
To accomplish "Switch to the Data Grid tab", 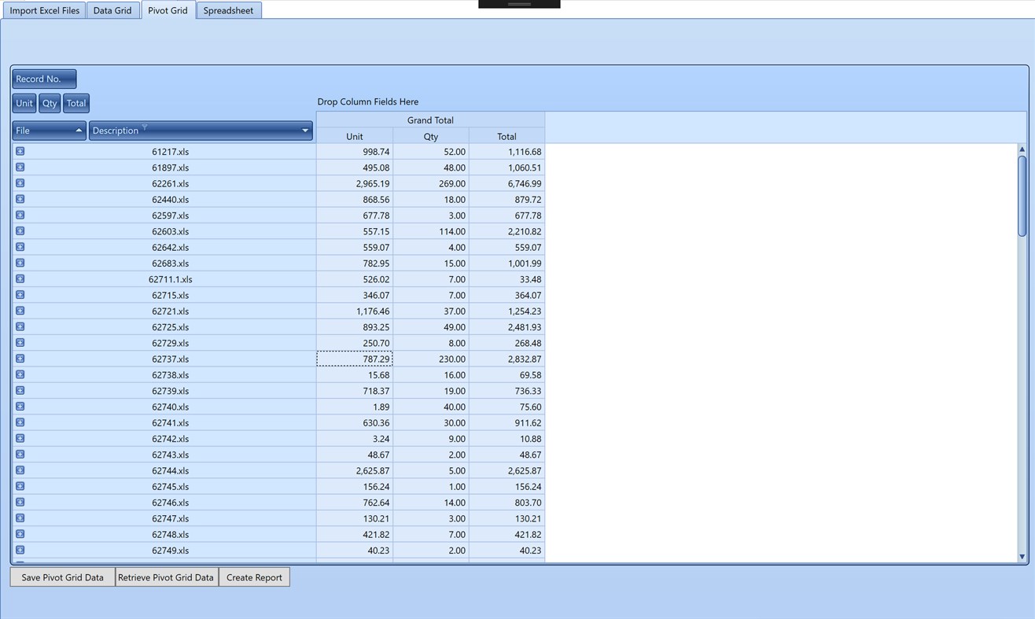I will pyautogui.click(x=112, y=10).
